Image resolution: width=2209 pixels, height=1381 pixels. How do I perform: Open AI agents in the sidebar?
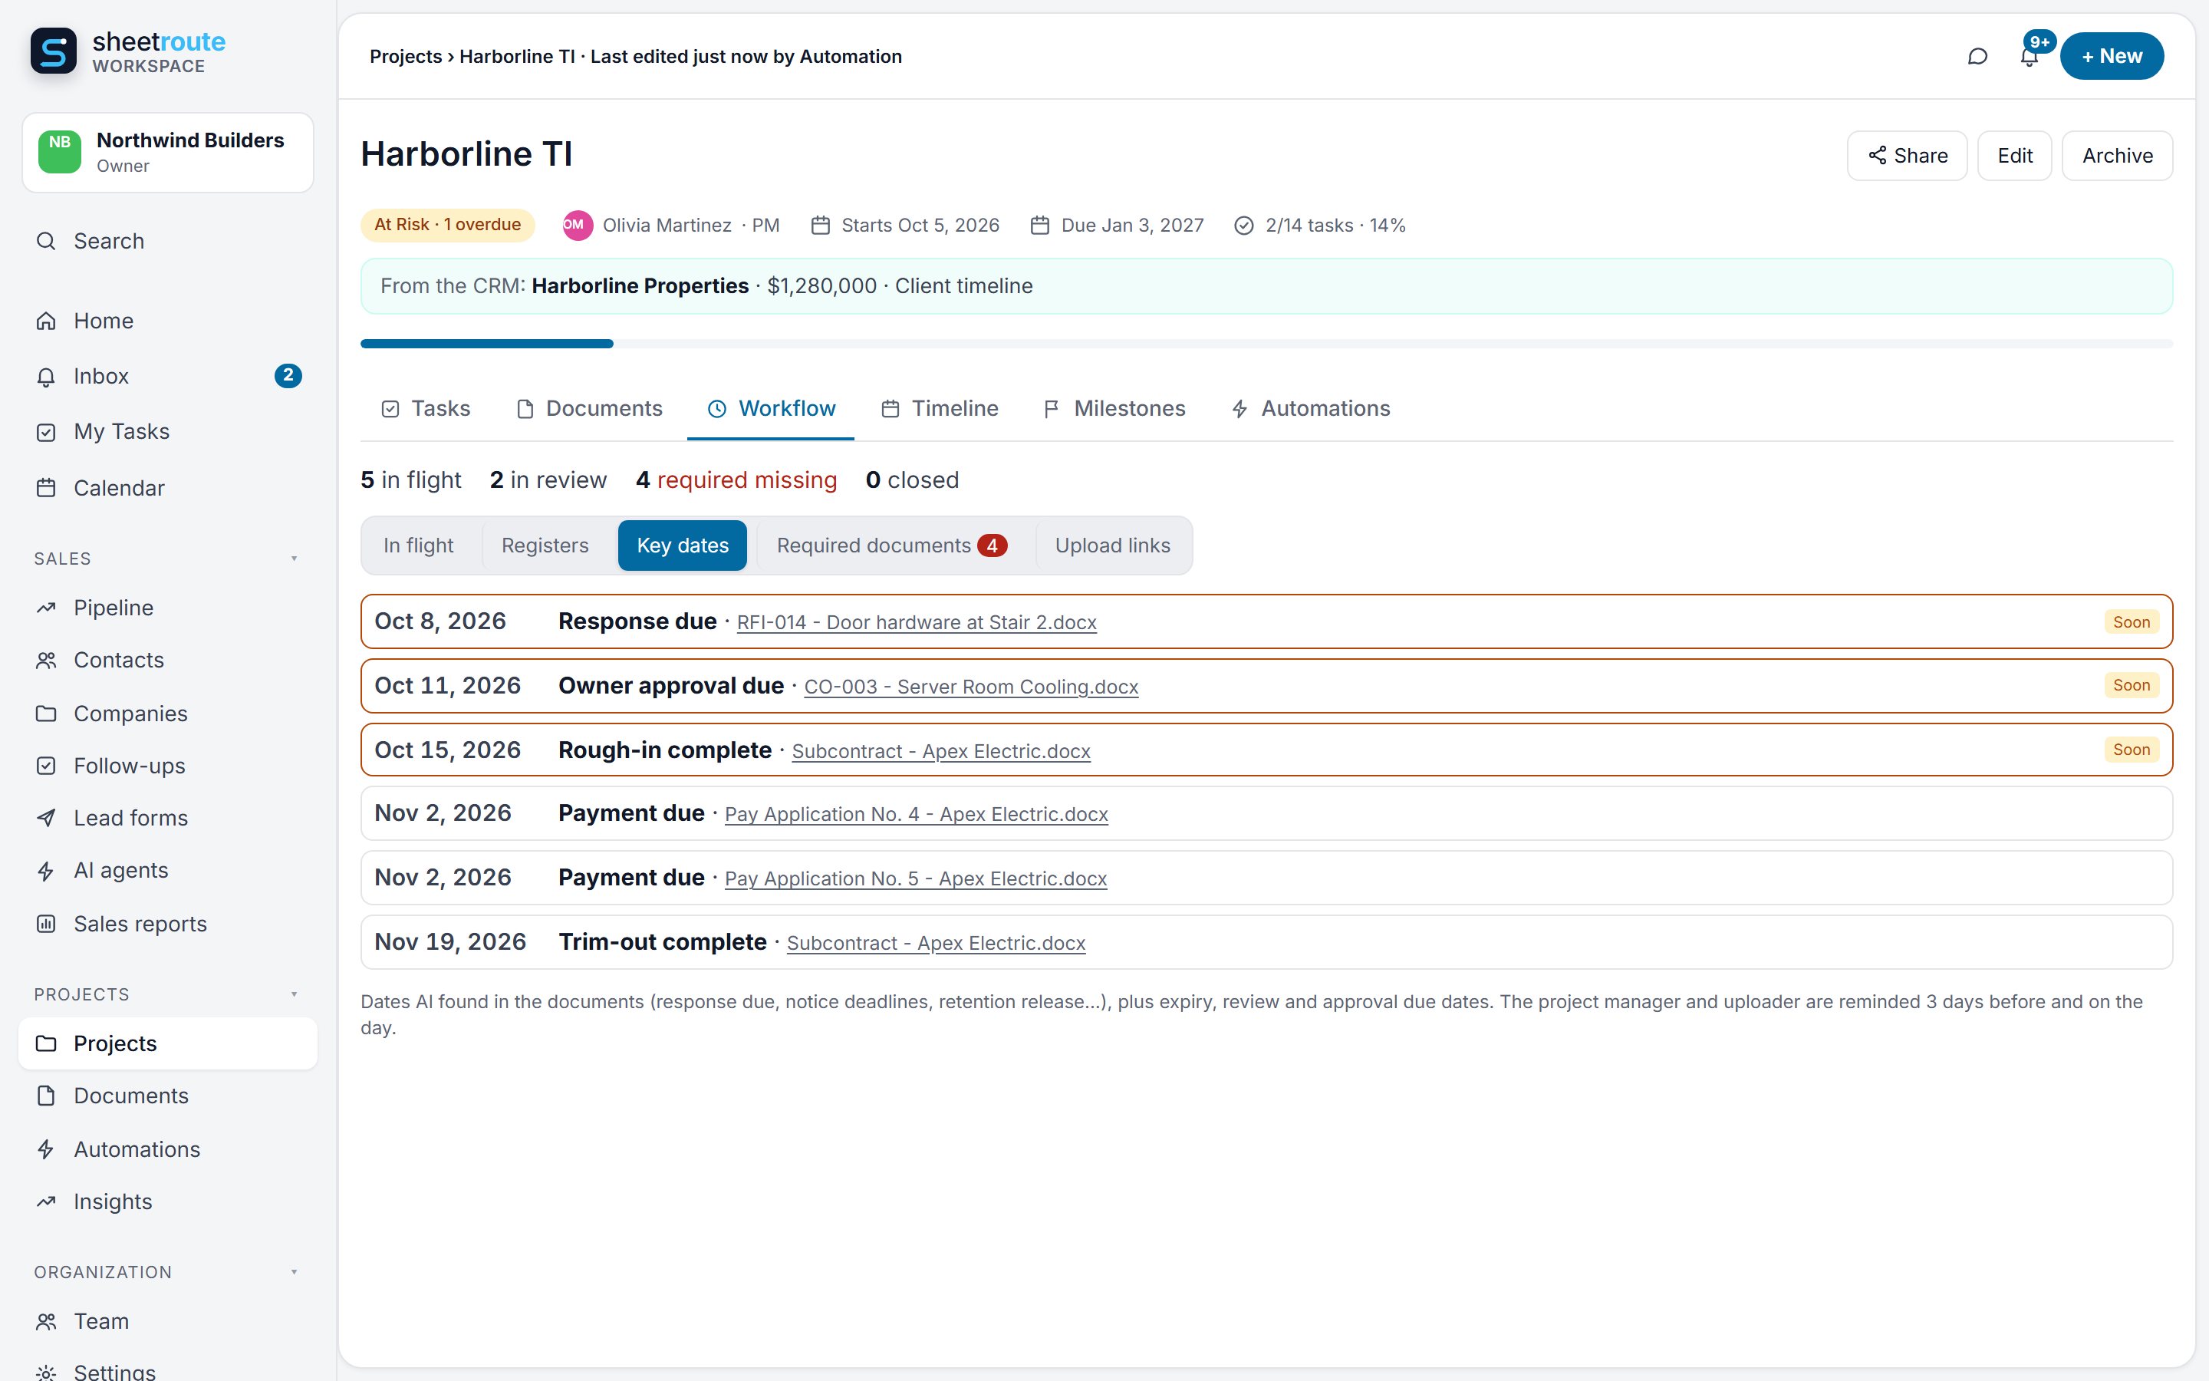168,871
